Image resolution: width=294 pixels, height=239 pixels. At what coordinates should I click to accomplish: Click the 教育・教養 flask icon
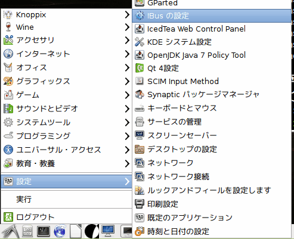click(8, 163)
